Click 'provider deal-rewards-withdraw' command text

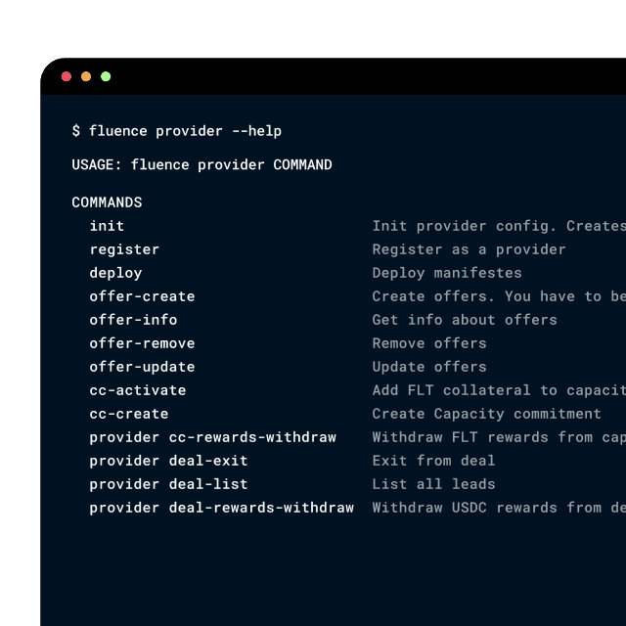pyautogui.click(x=221, y=508)
